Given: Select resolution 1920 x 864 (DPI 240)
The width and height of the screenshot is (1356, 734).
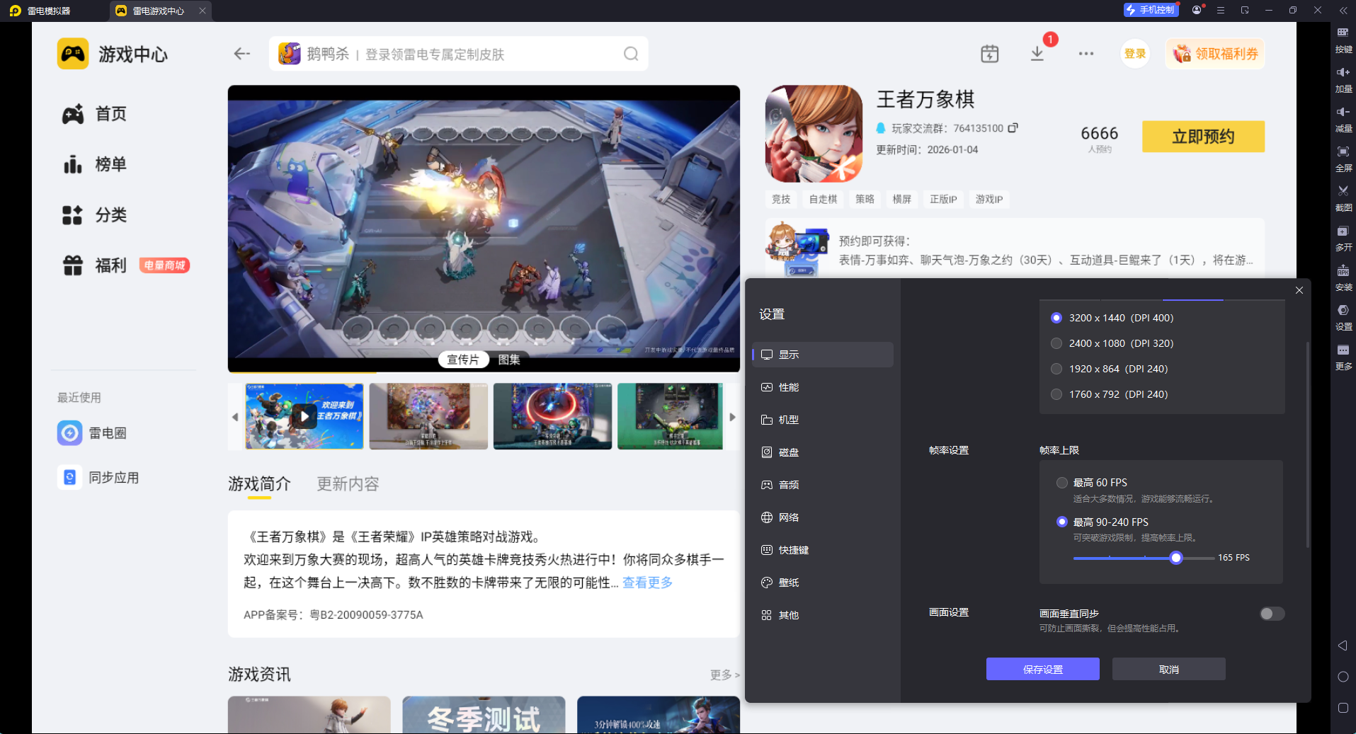Looking at the screenshot, I should tap(1056, 369).
